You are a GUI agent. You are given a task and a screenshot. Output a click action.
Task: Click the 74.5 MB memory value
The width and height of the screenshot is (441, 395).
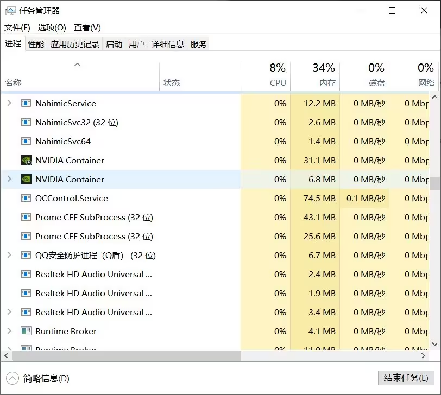click(x=319, y=199)
